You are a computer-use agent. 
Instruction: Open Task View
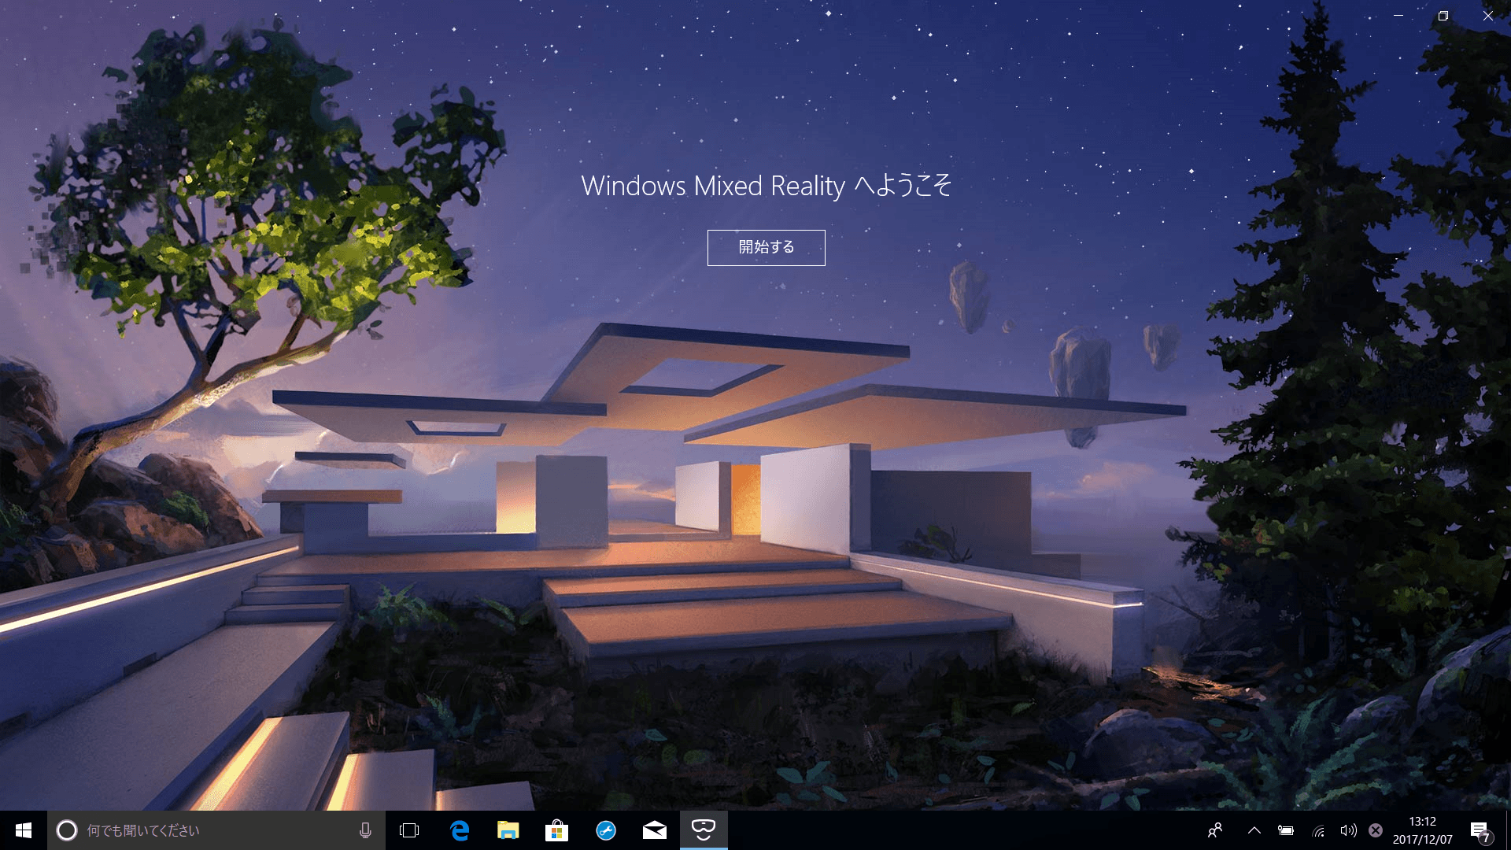(408, 830)
